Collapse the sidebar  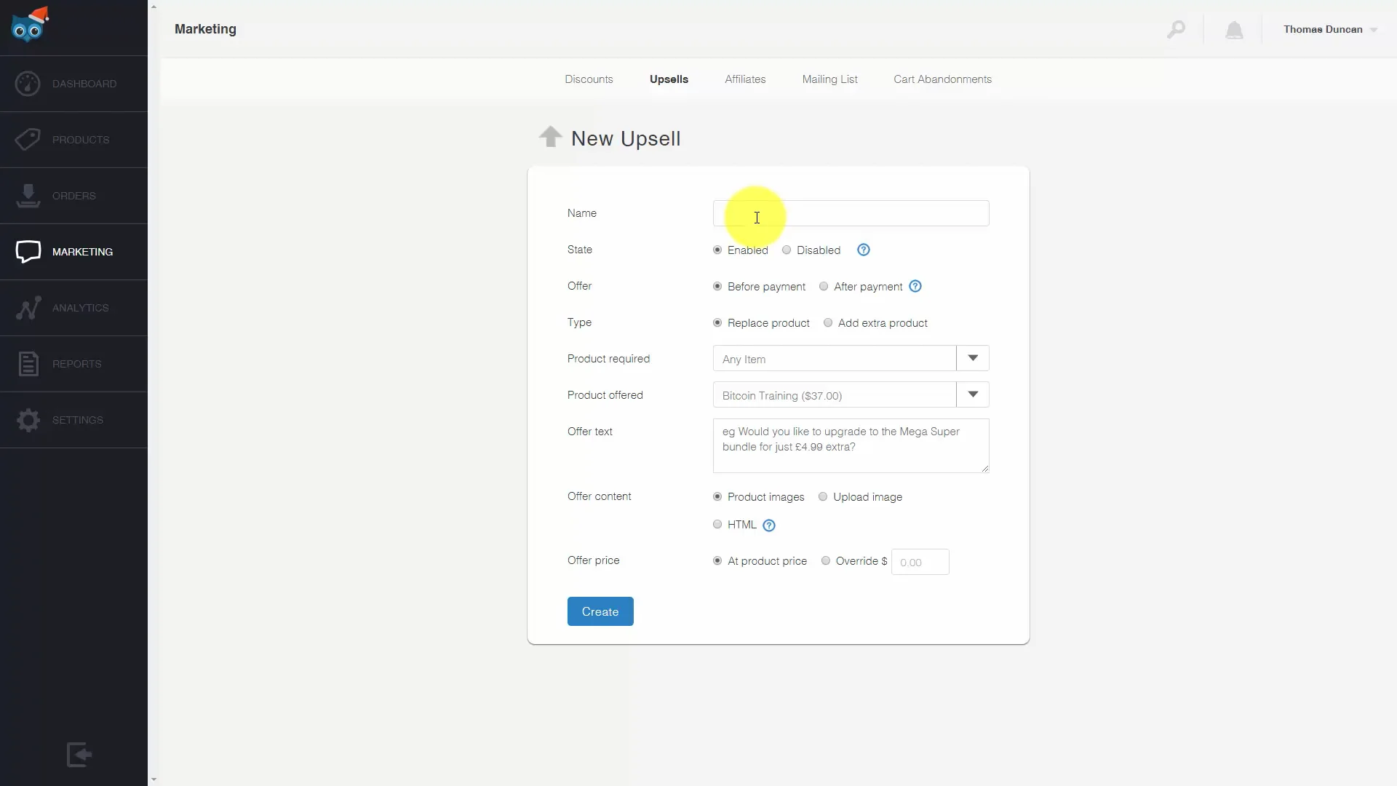pyautogui.click(x=79, y=755)
